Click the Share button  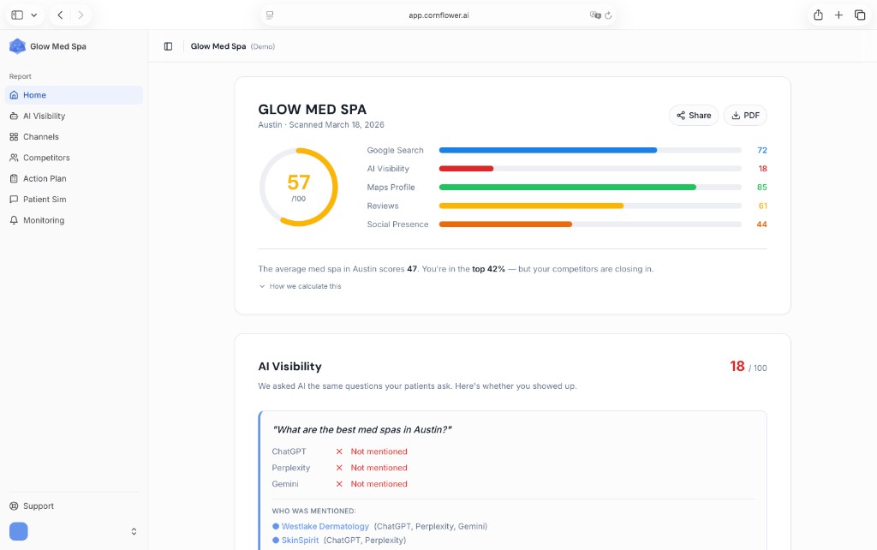(693, 115)
